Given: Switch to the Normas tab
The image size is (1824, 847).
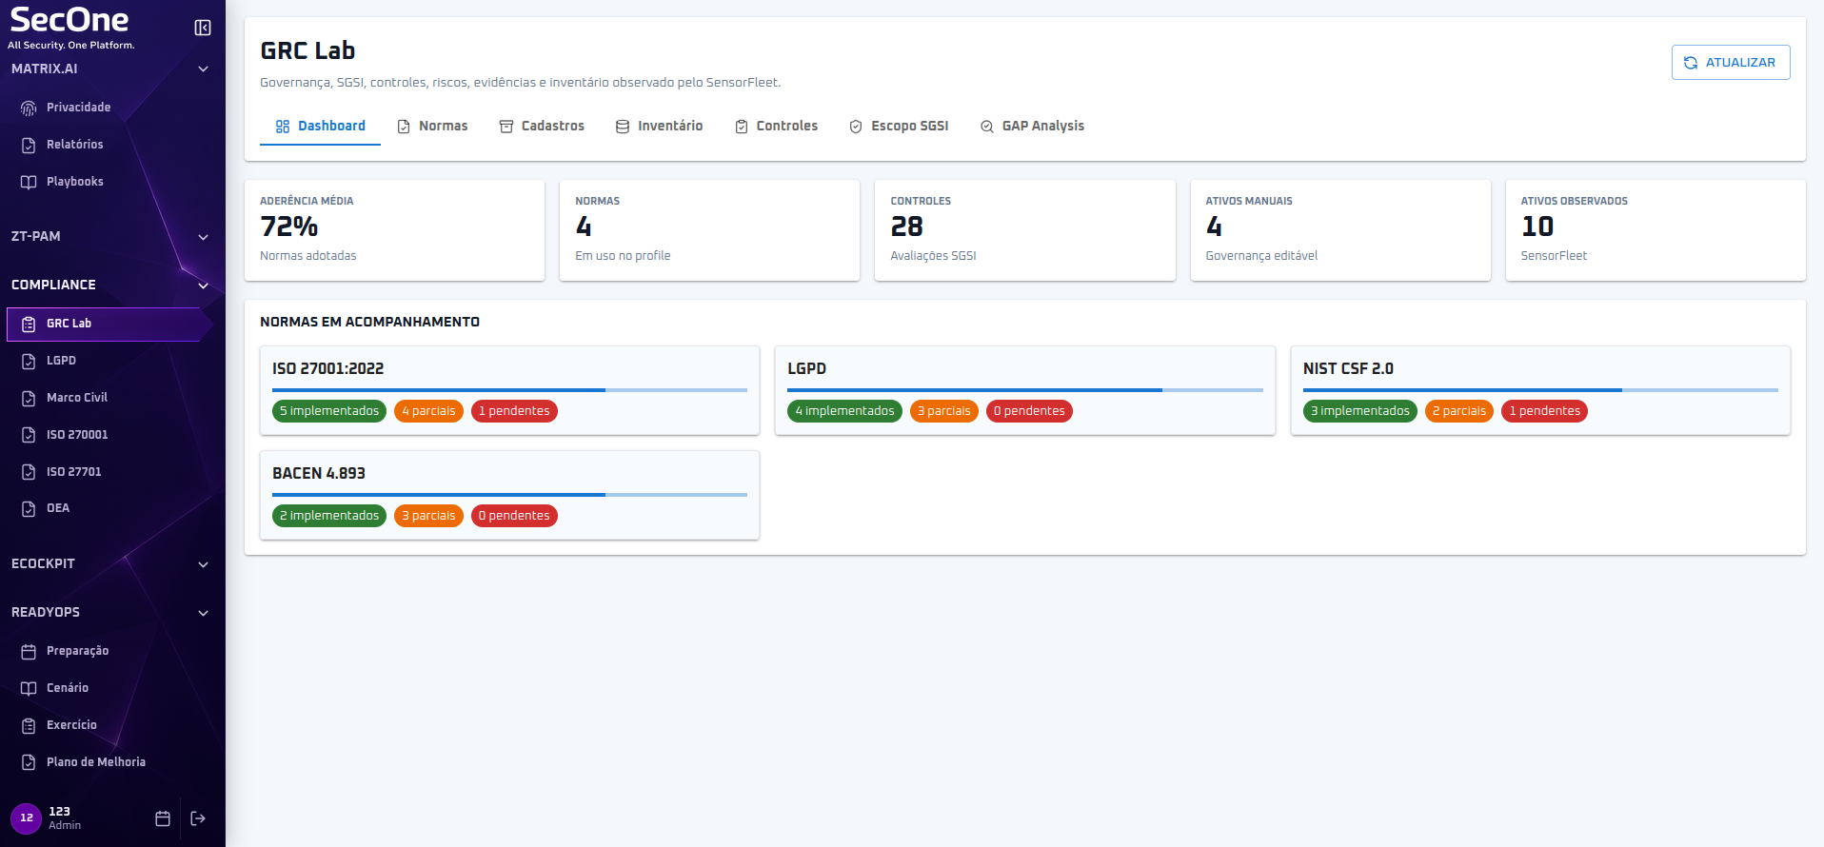Looking at the screenshot, I should [x=432, y=126].
